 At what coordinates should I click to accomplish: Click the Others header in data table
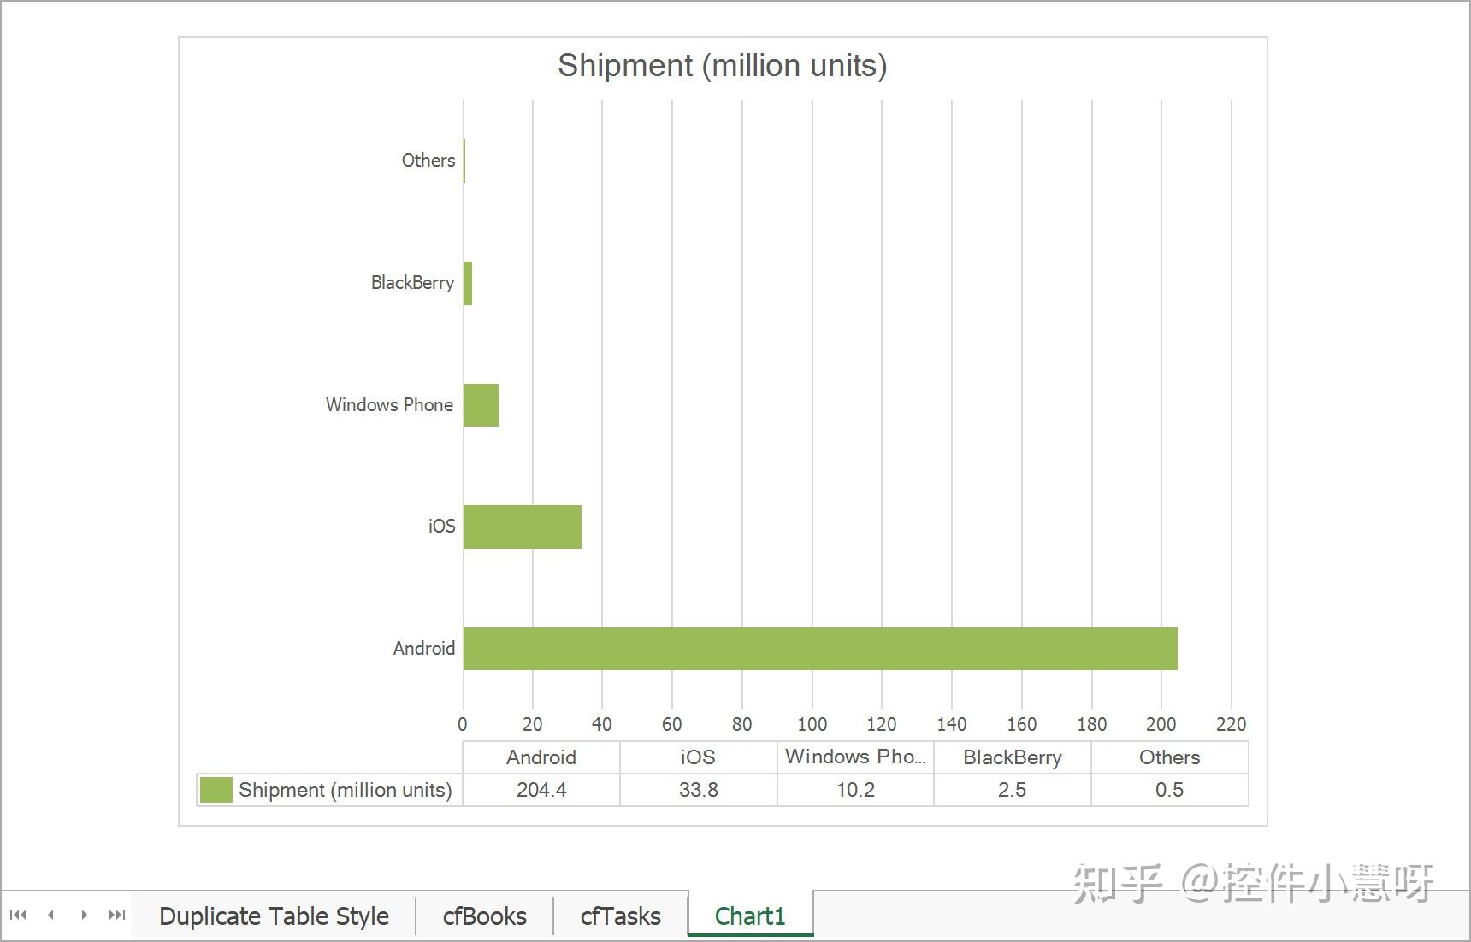[1169, 757]
